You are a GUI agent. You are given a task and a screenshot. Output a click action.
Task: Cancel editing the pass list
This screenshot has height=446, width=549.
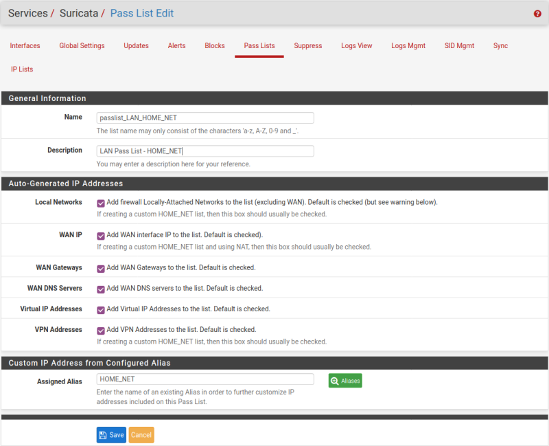(141, 435)
